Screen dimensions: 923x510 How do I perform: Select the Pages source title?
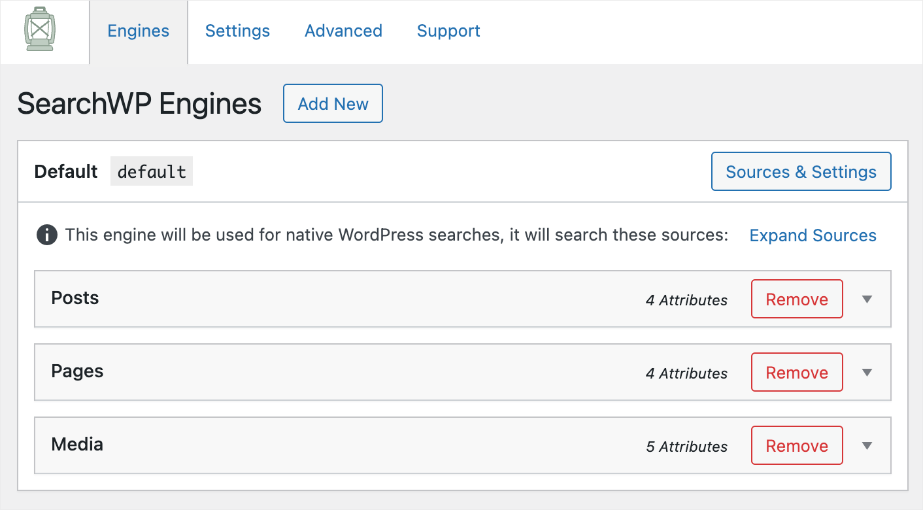tap(77, 371)
